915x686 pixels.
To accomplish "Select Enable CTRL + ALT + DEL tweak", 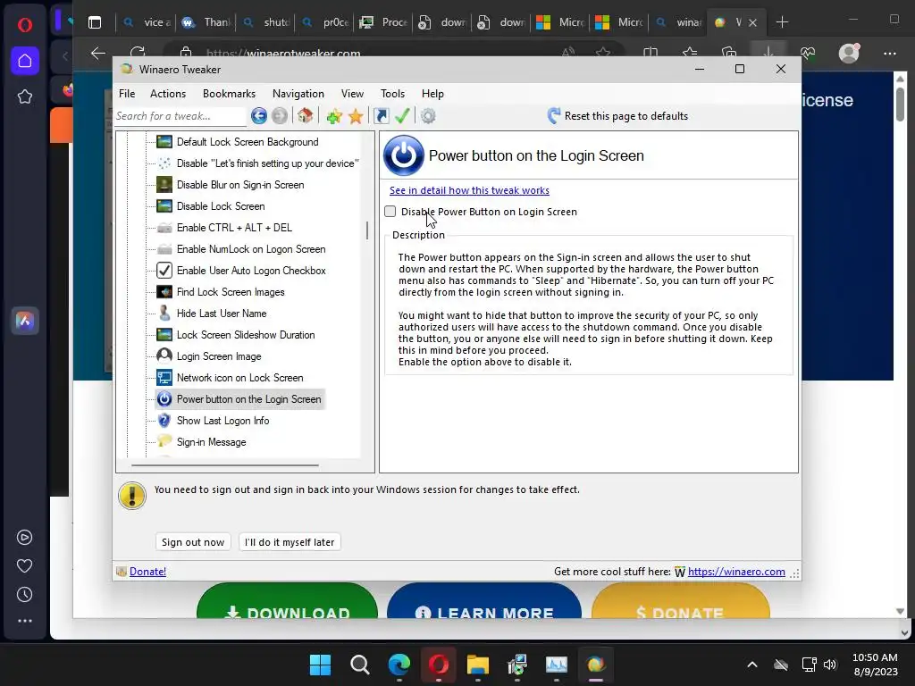I will coord(224,228).
